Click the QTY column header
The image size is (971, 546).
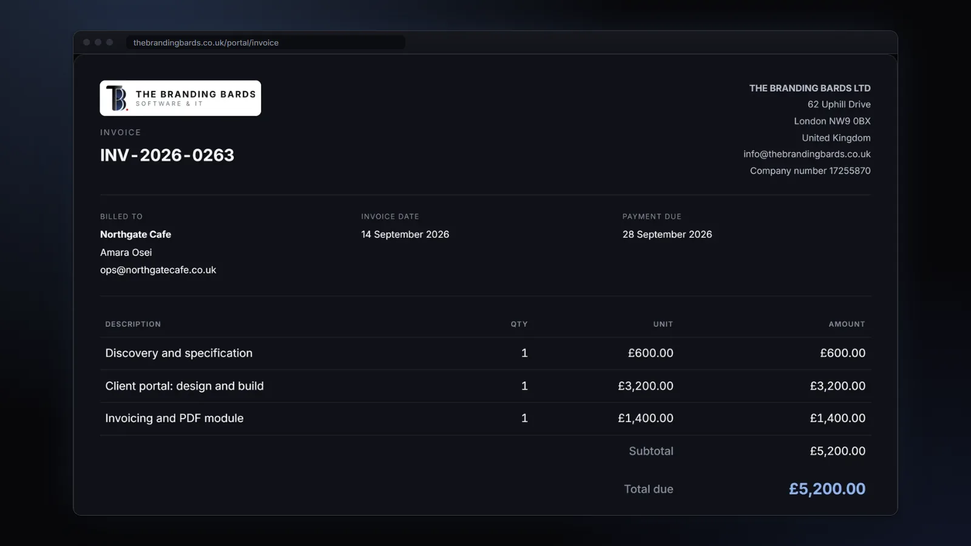coord(519,324)
